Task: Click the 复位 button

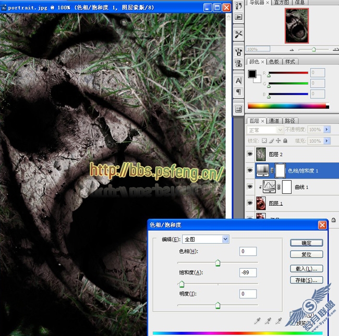Action: click(306, 254)
